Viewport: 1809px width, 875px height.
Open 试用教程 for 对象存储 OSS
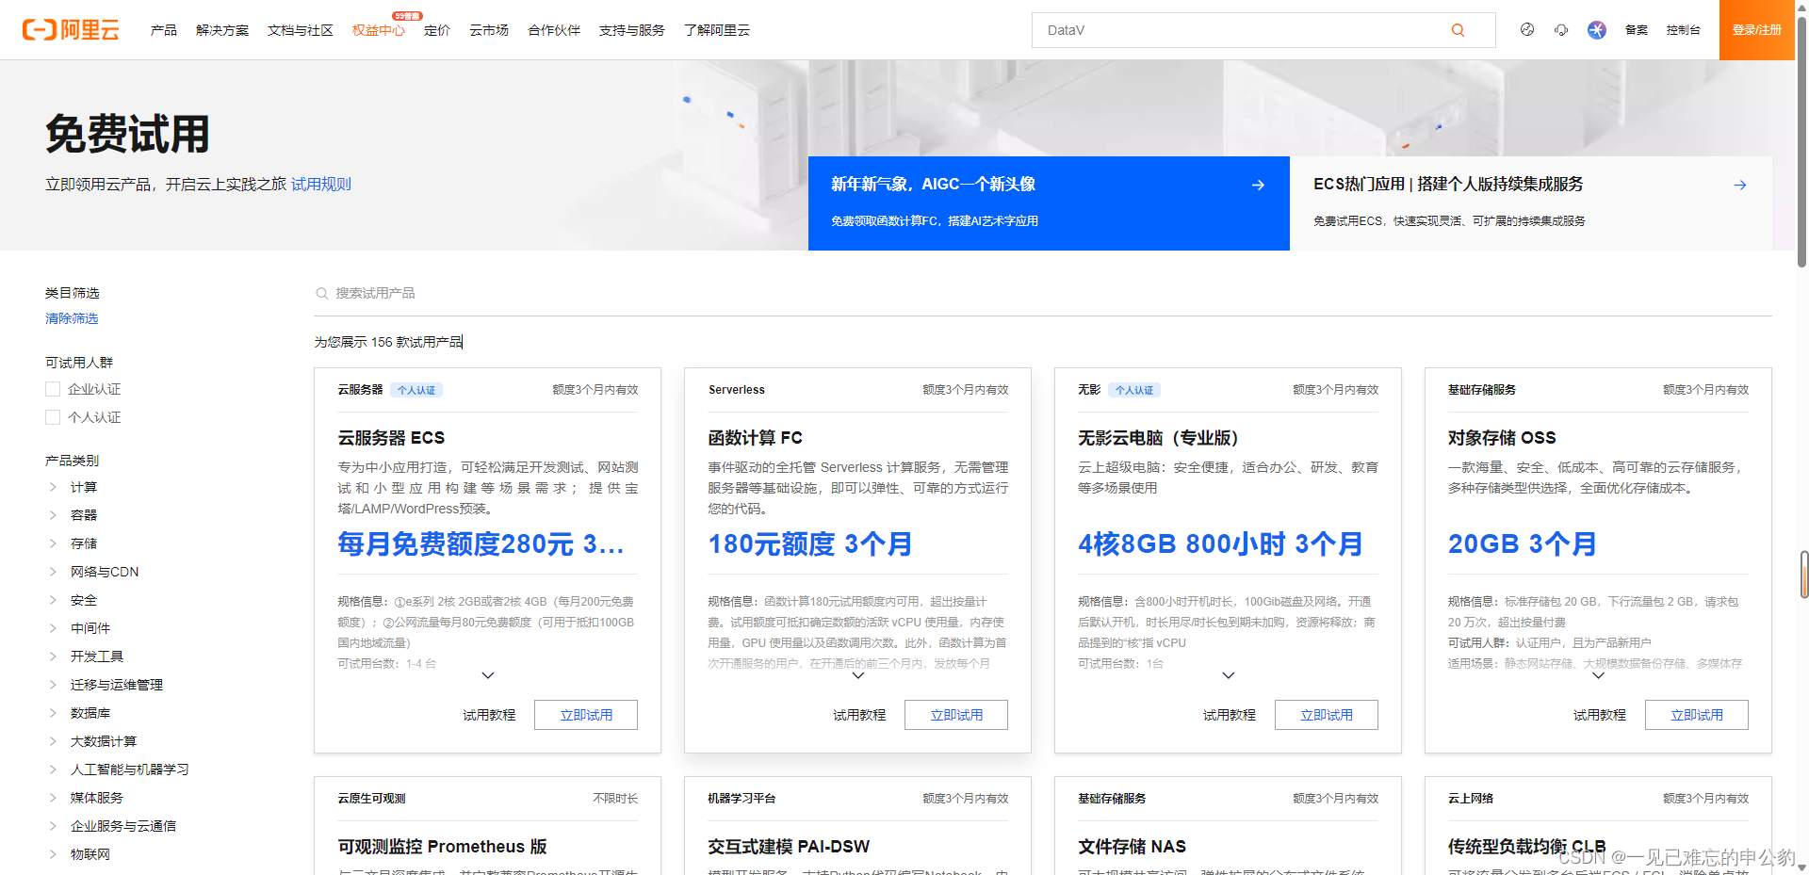click(1600, 715)
